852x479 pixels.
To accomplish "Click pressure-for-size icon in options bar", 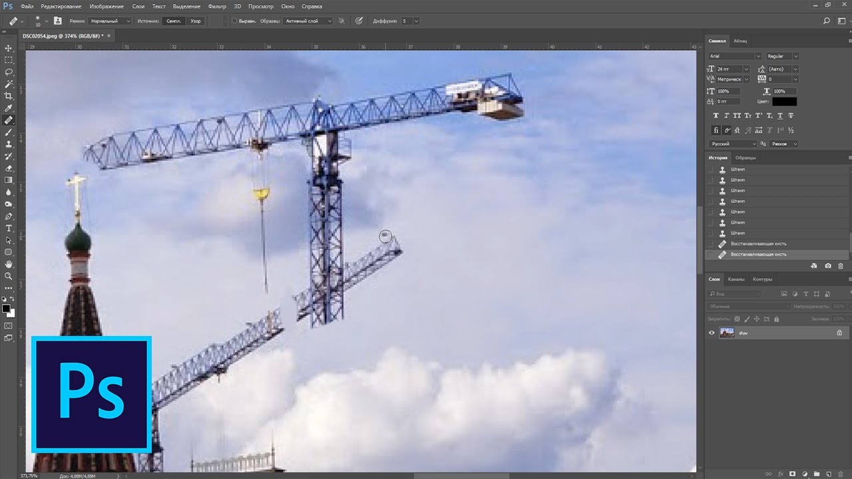I will [359, 21].
